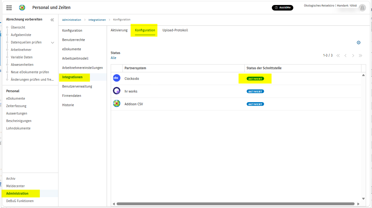
Task: Open the user profile avatar
Action: pyautogui.click(x=362, y=8)
